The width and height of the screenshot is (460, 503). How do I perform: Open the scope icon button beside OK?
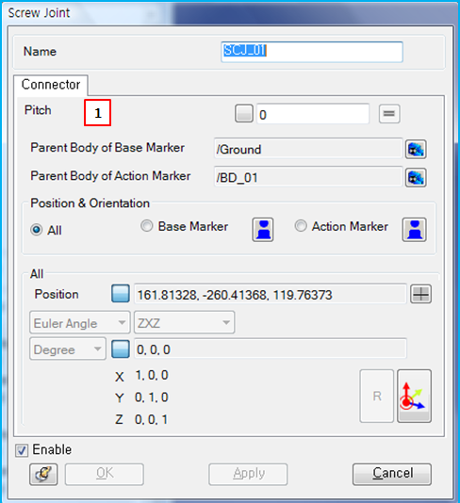pos(43,474)
